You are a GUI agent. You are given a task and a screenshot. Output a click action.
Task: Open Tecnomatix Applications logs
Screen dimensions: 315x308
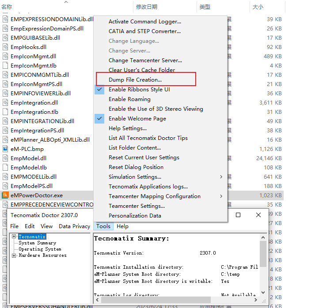click(x=148, y=187)
